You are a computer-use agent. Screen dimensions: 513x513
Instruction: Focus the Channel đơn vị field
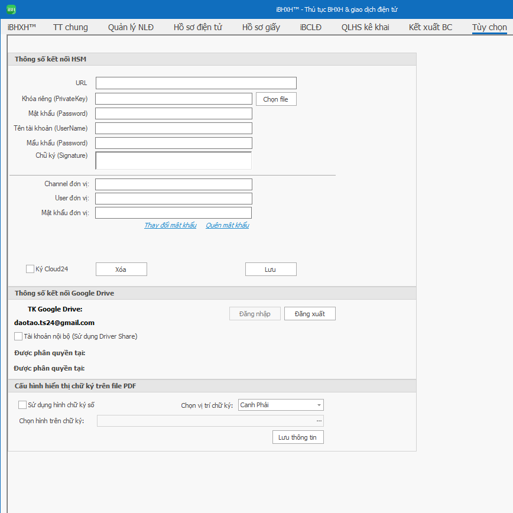(x=173, y=184)
